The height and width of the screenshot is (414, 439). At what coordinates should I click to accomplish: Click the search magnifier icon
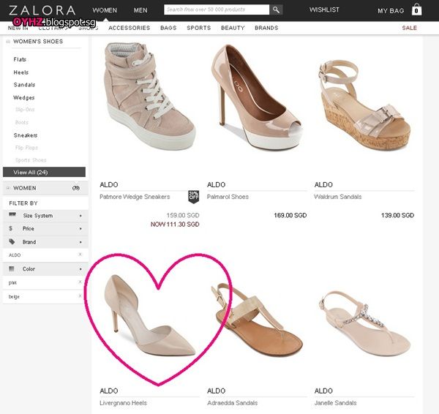276,10
